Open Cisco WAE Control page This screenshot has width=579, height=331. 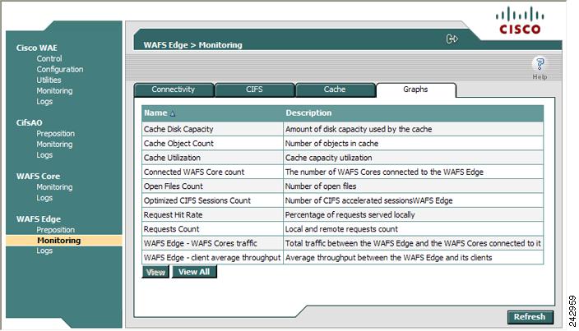(49, 58)
